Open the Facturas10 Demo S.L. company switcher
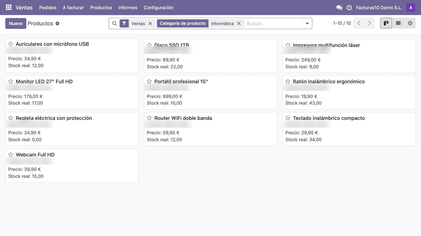The height and width of the screenshot is (236, 421). point(379,8)
